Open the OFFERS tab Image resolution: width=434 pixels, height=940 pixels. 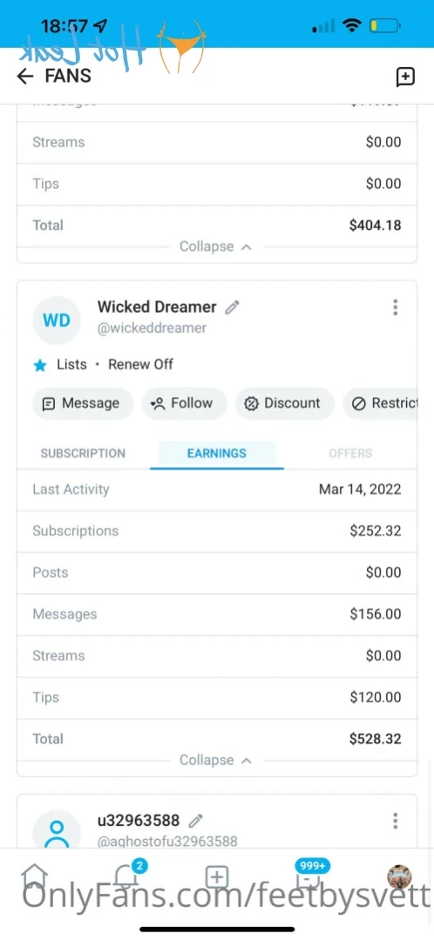tap(350, 453)
